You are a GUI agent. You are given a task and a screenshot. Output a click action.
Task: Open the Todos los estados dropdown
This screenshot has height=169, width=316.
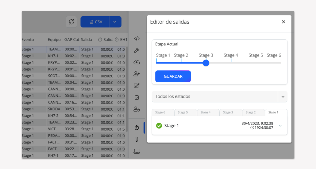219,96
